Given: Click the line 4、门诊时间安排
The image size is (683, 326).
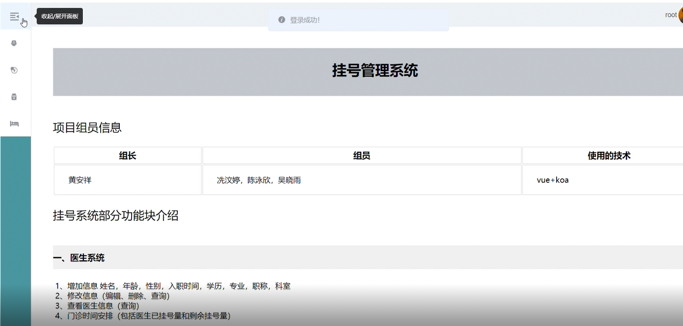Looking at the screenshot, I should (143, 316).
